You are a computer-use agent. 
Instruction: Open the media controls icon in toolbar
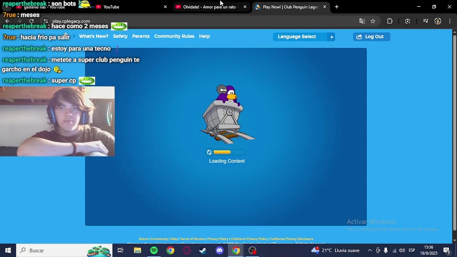426,21
